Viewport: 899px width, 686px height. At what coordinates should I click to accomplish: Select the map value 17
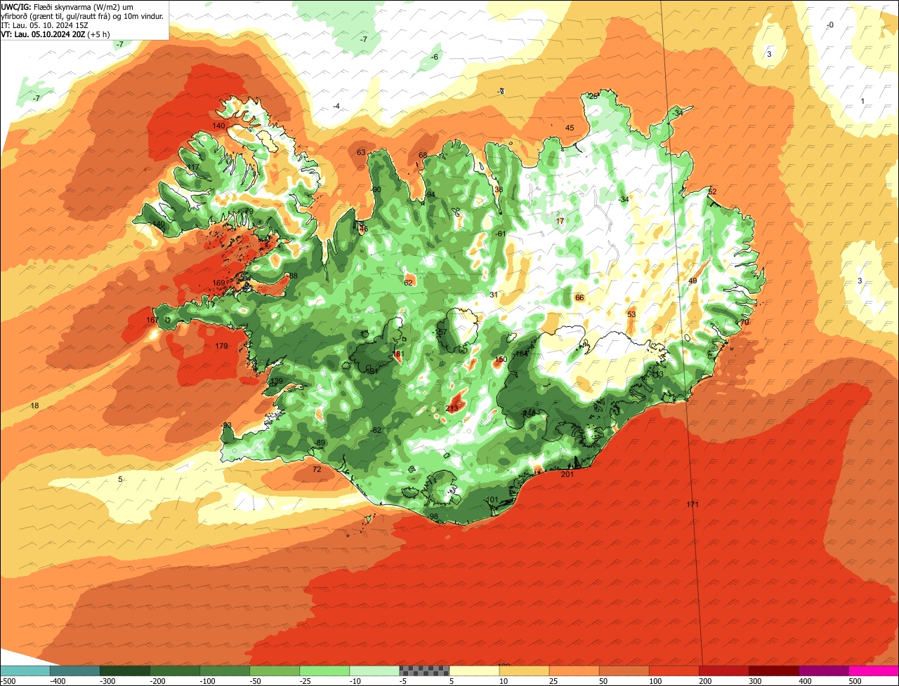[x=560, y=221]
